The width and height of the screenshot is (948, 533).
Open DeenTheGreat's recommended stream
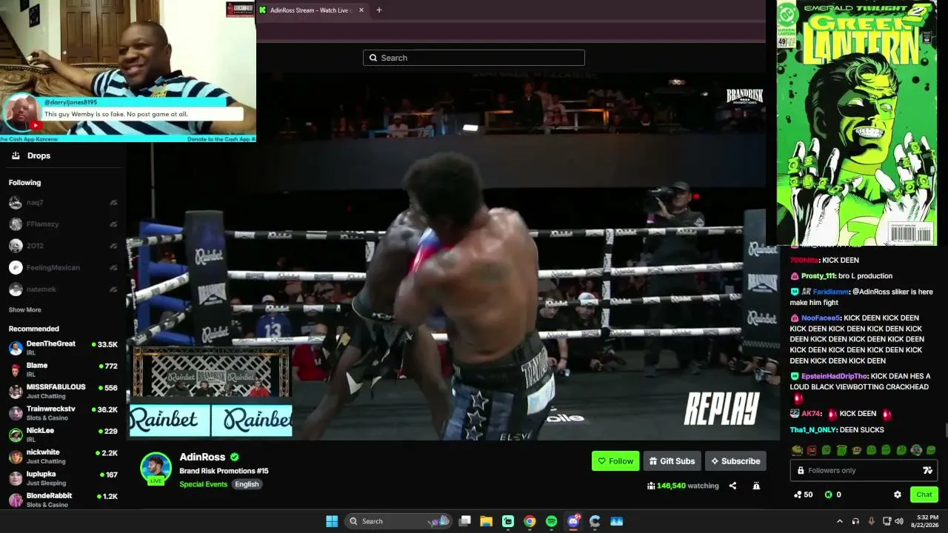pos(63,348)
